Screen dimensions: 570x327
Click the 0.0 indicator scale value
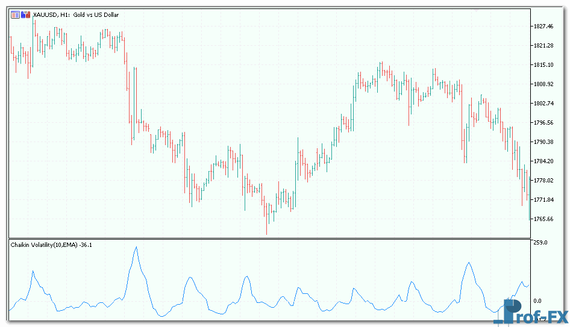538,301
